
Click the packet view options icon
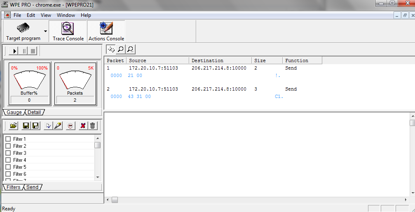point(111,49)
